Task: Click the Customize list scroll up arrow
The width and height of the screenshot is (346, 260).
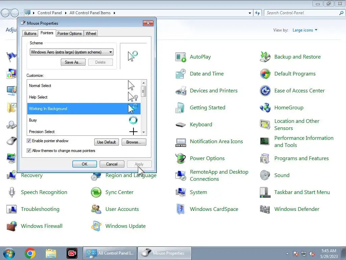Action: [144, 83]
